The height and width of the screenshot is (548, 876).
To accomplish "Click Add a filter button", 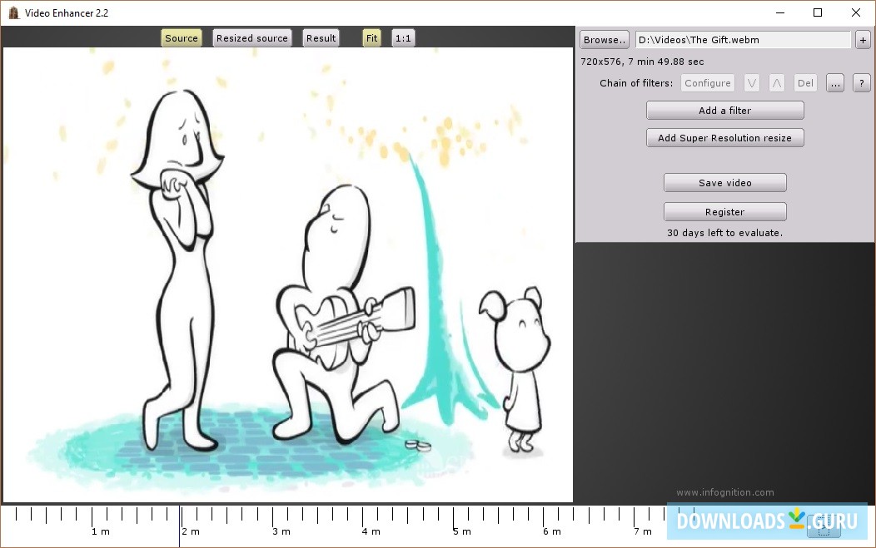I will coord(725,111).
